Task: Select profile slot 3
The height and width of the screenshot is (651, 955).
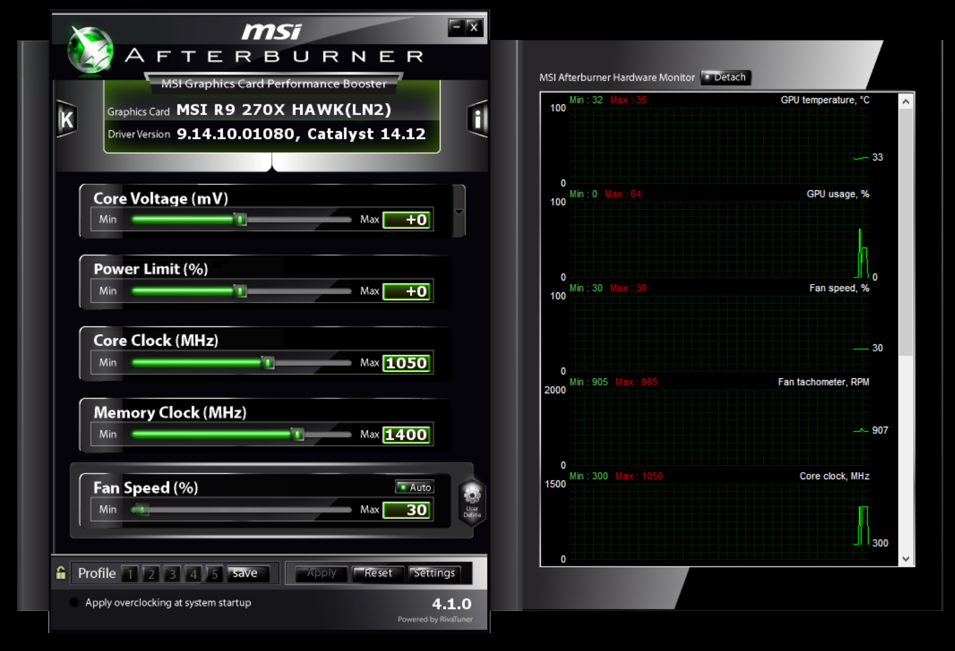Action: point(172,573)
